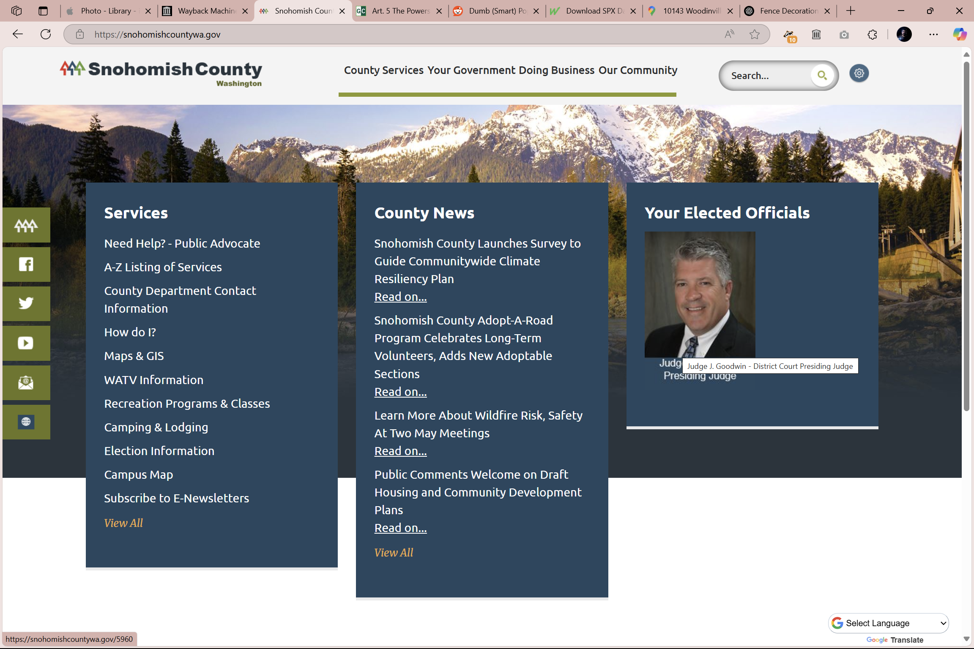Click the scrollbar down arrow

pos(966,638)
